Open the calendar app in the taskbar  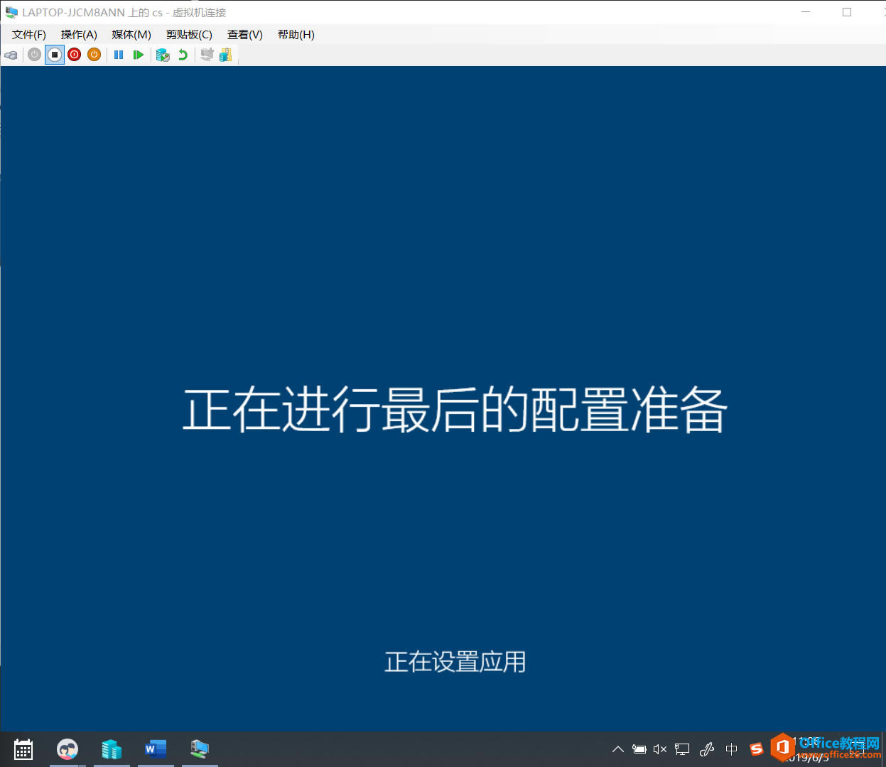(23, 749)
